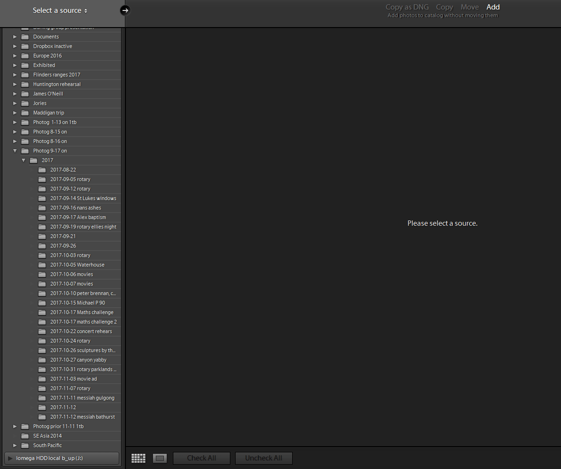
Task: Click the folder icon beside Documents
Action: tap(25, 37)
